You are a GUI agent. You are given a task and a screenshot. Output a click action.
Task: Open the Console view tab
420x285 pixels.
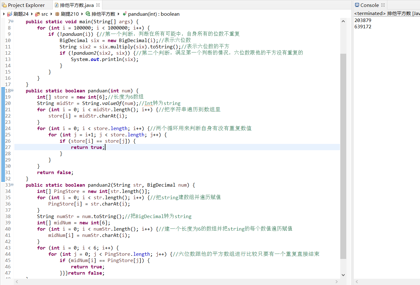point(369,5)
